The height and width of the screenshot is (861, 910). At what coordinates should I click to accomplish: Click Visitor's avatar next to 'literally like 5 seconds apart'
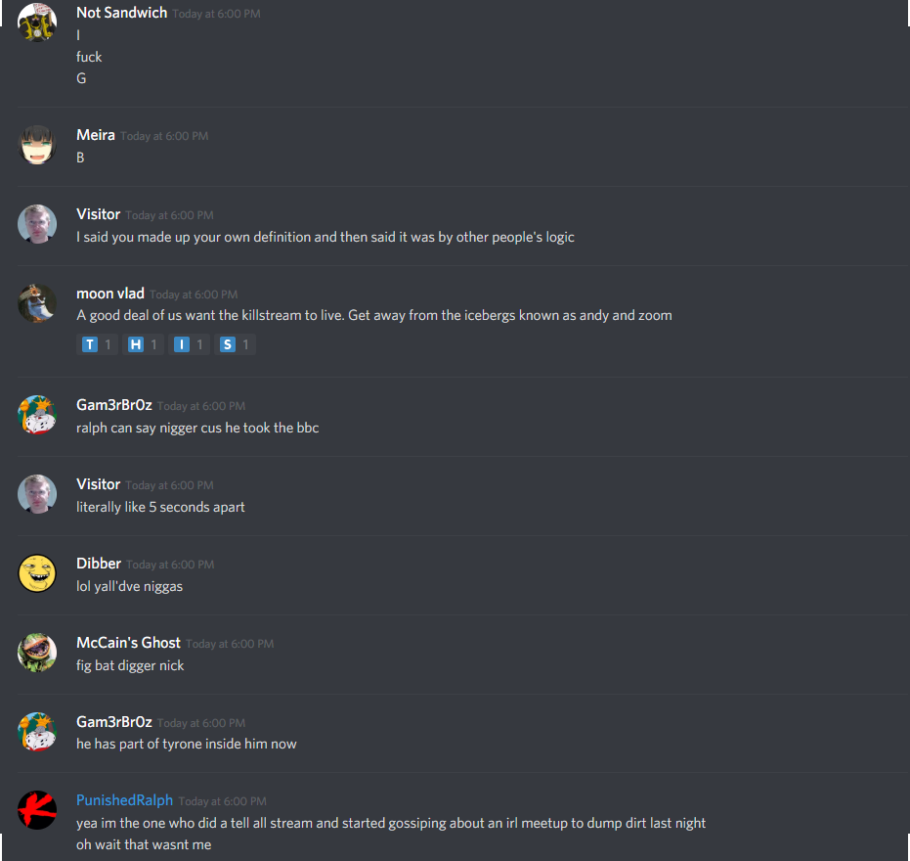(x=37, y=494)
